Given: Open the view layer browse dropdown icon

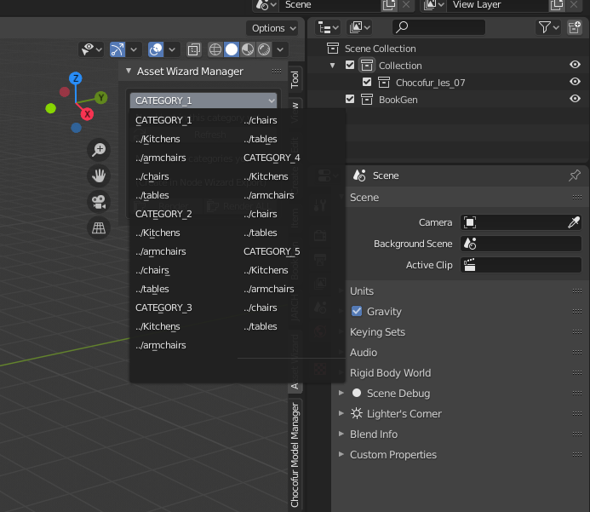Looking at the screenshot, I should (433, 5).
